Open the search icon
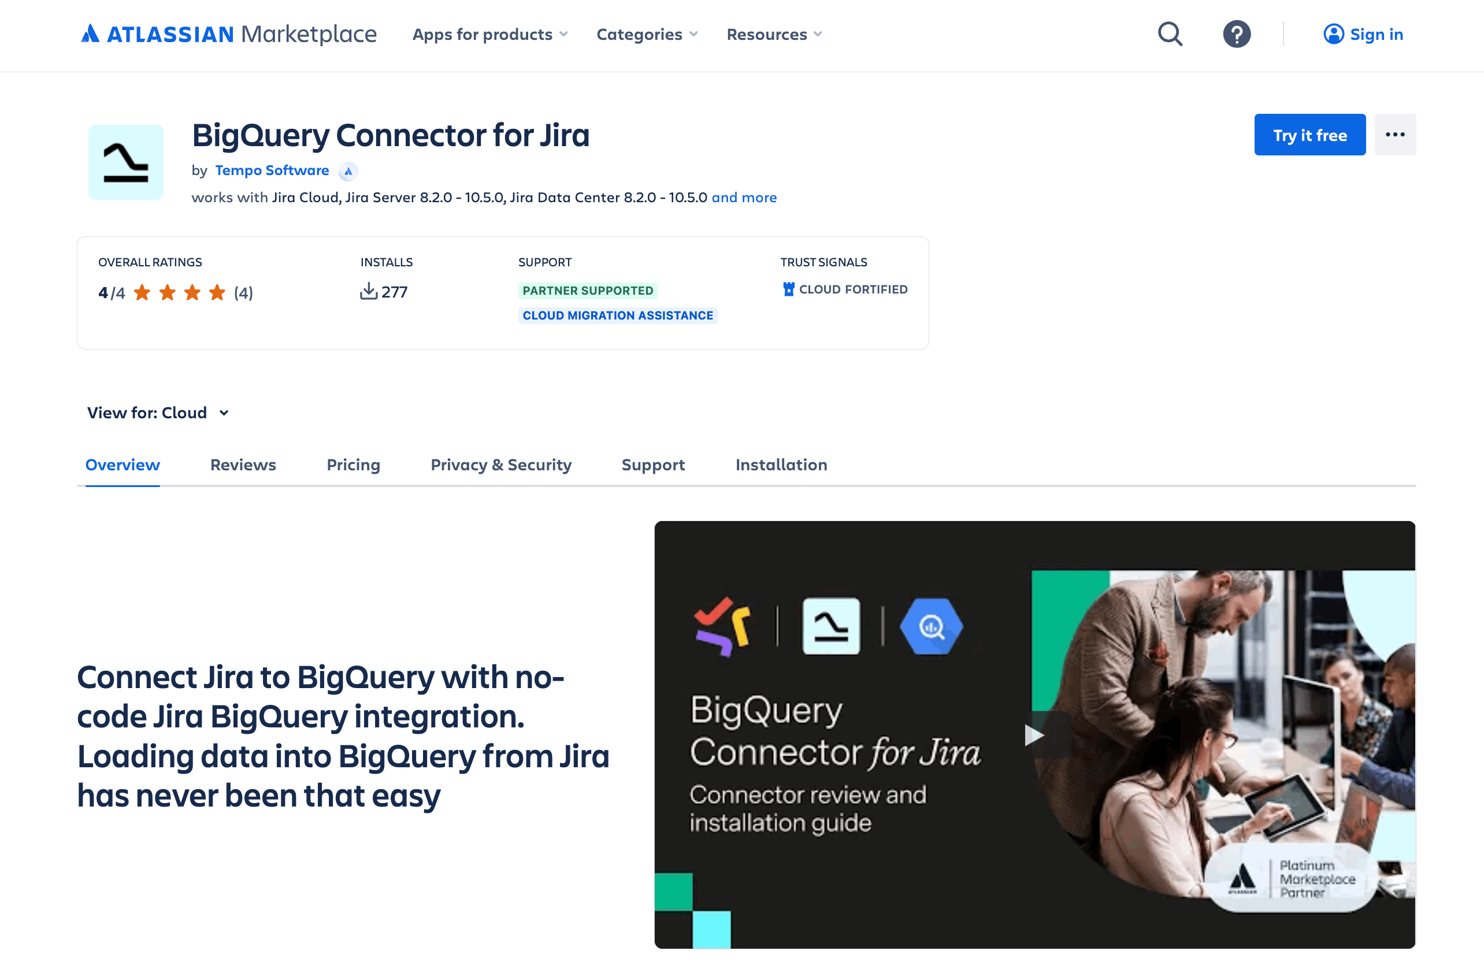 [x=1170, y=34]
